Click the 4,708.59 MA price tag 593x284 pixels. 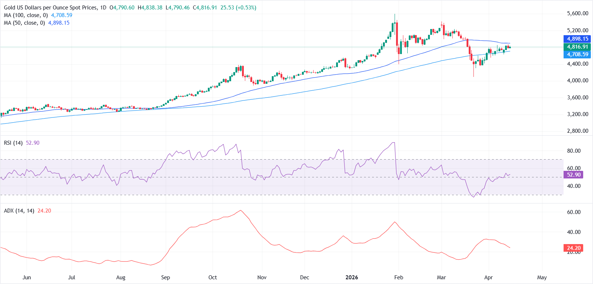tap(577, 54)
